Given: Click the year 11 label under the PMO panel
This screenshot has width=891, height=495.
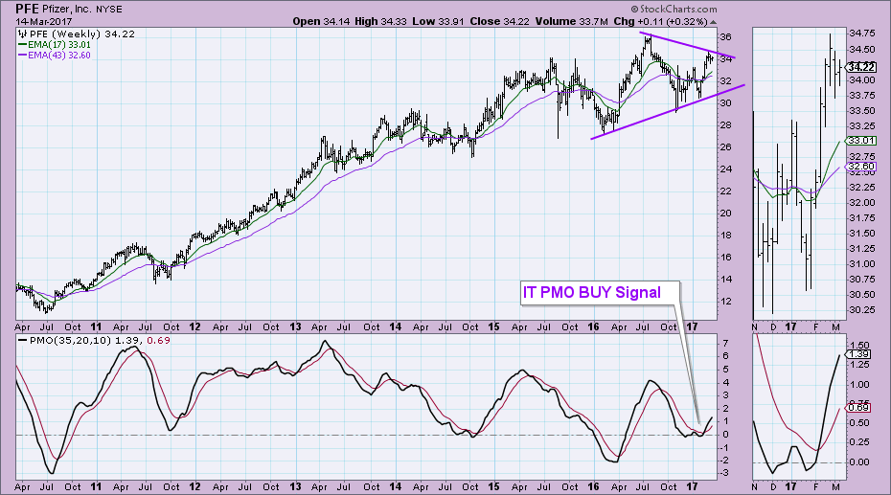Looking at the screenshot, I should (96, 487).
